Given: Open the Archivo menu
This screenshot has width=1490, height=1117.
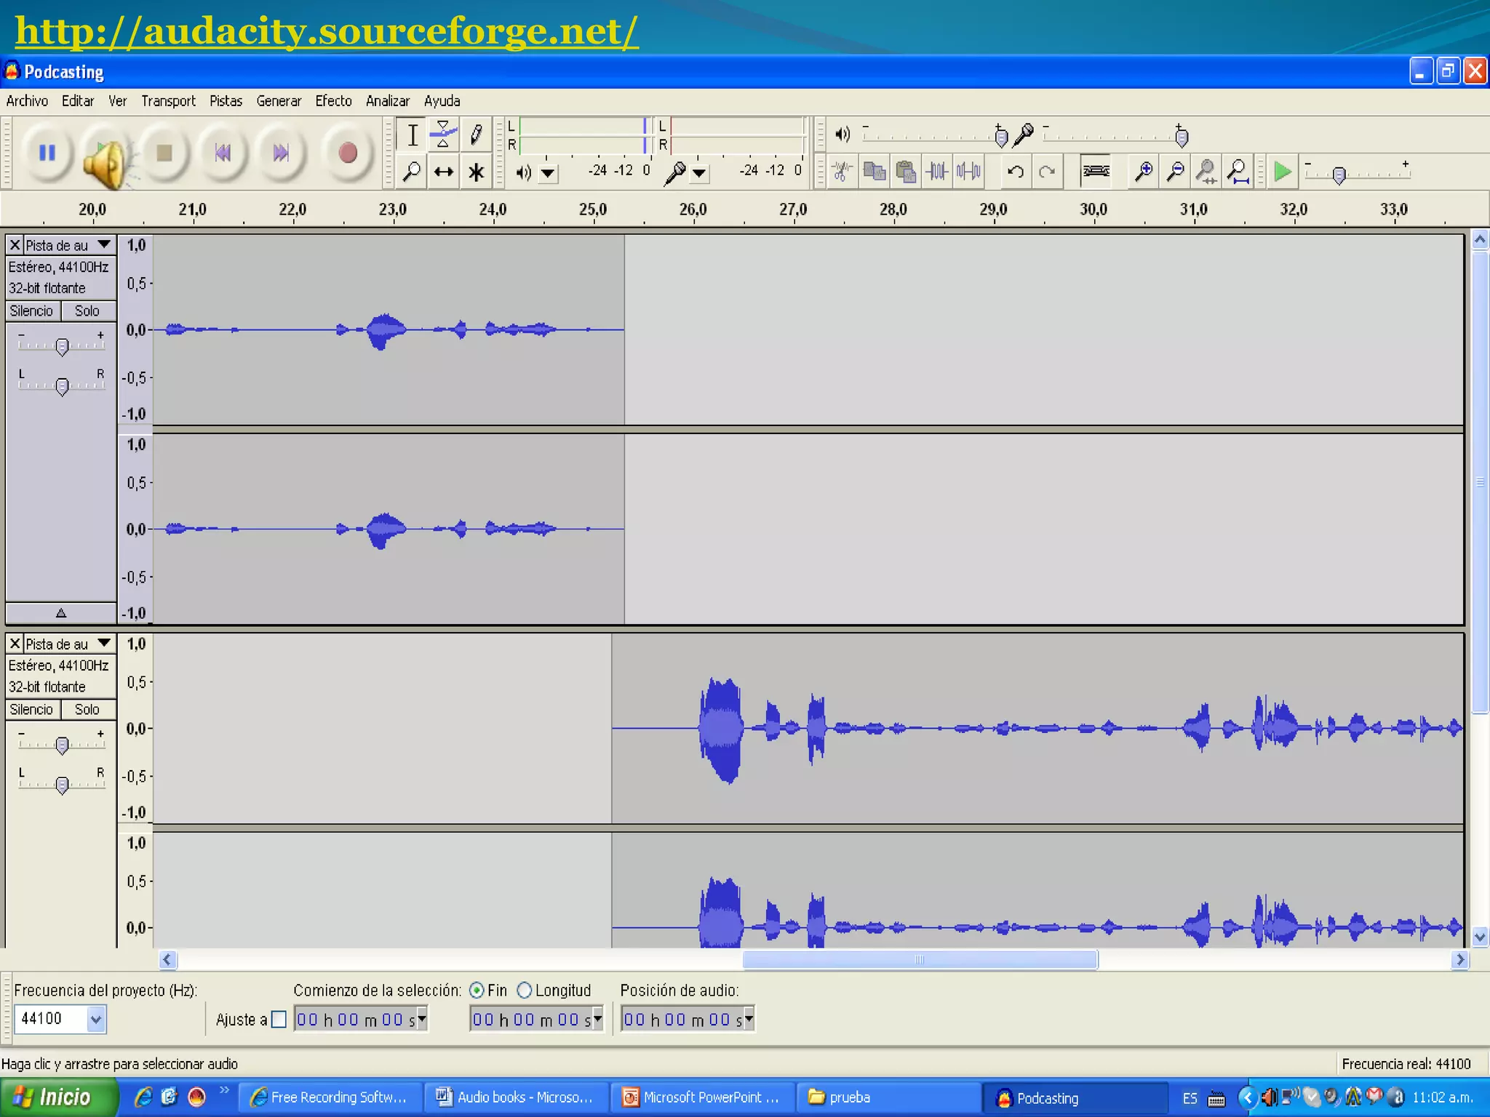Looking at the screenshot, I should click(x=27, y=101).
